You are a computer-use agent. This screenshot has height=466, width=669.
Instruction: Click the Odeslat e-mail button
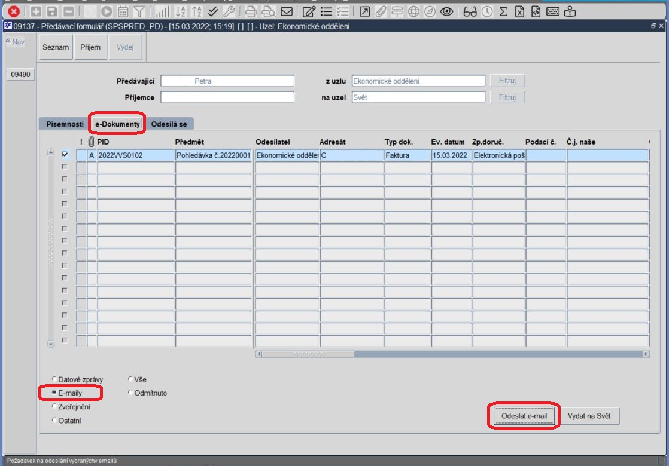pyautogui.click(x=524, y=416)
